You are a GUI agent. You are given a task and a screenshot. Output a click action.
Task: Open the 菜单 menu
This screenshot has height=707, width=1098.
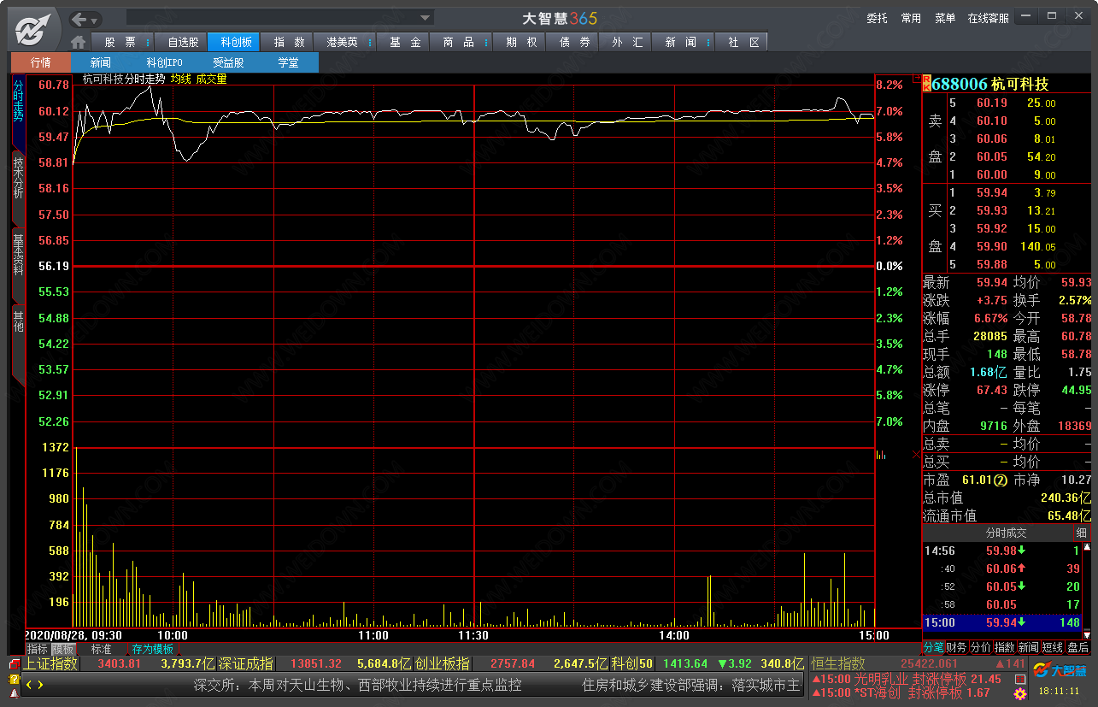pyautogui.click(x=945, y=18)
